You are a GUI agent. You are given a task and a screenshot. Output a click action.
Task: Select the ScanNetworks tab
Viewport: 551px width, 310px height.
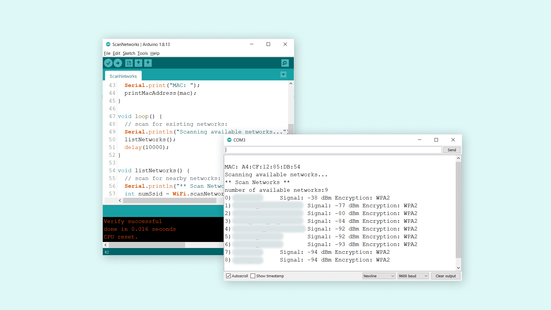click(x=123, y=76)
